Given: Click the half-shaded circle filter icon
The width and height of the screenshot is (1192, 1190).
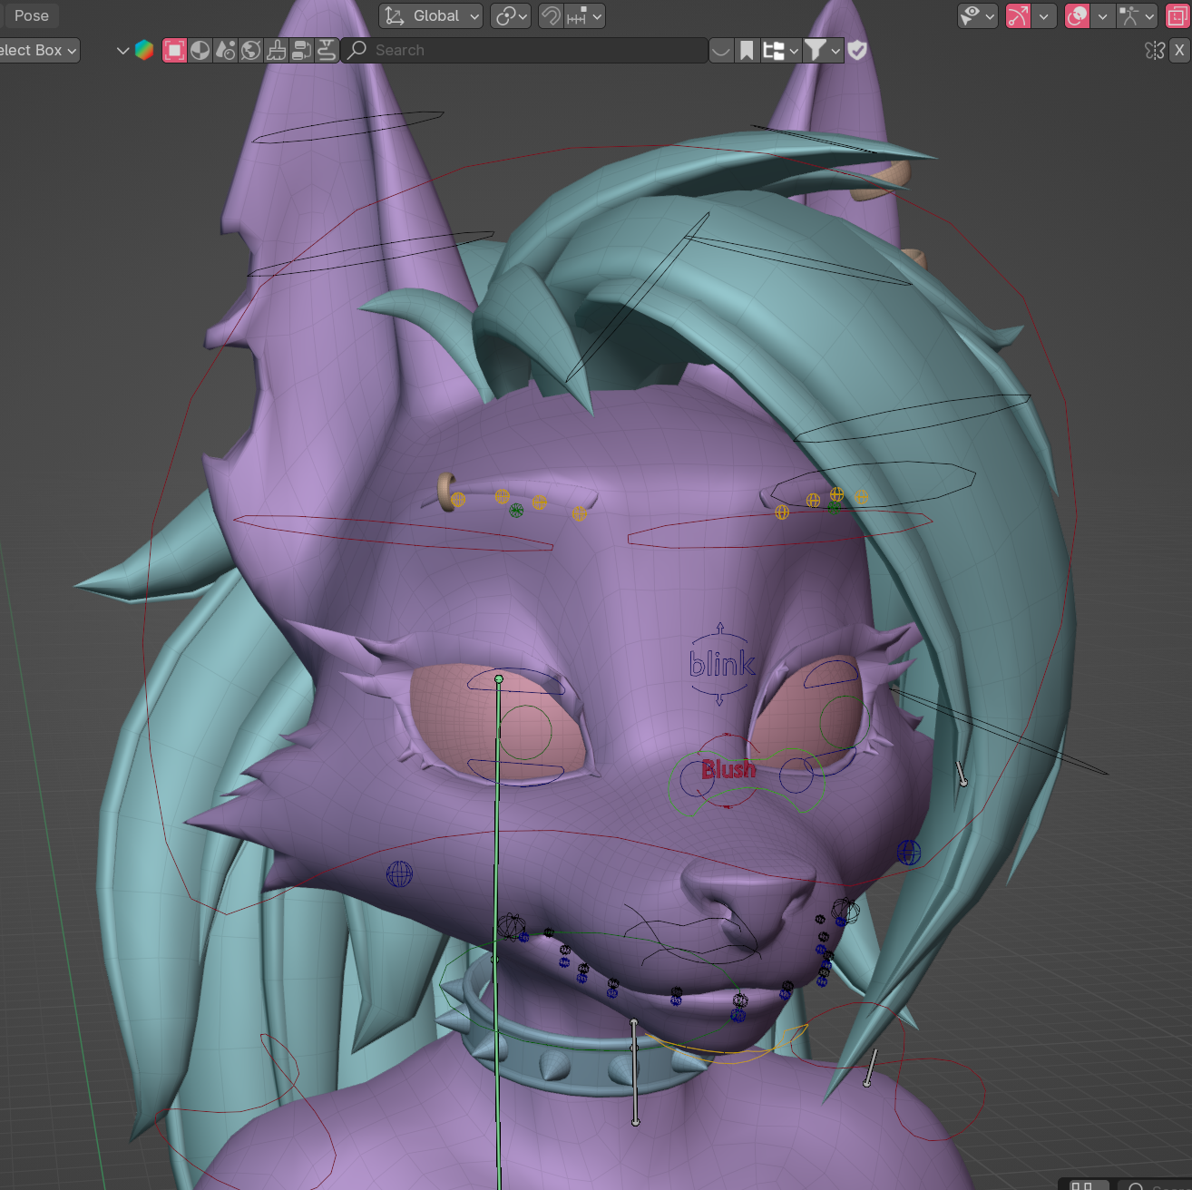Looking at the screenshot, I should (x=200, y=51).
